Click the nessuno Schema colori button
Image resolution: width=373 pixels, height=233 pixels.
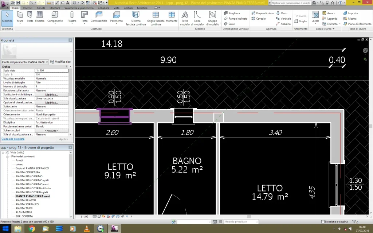coord(51,131)
